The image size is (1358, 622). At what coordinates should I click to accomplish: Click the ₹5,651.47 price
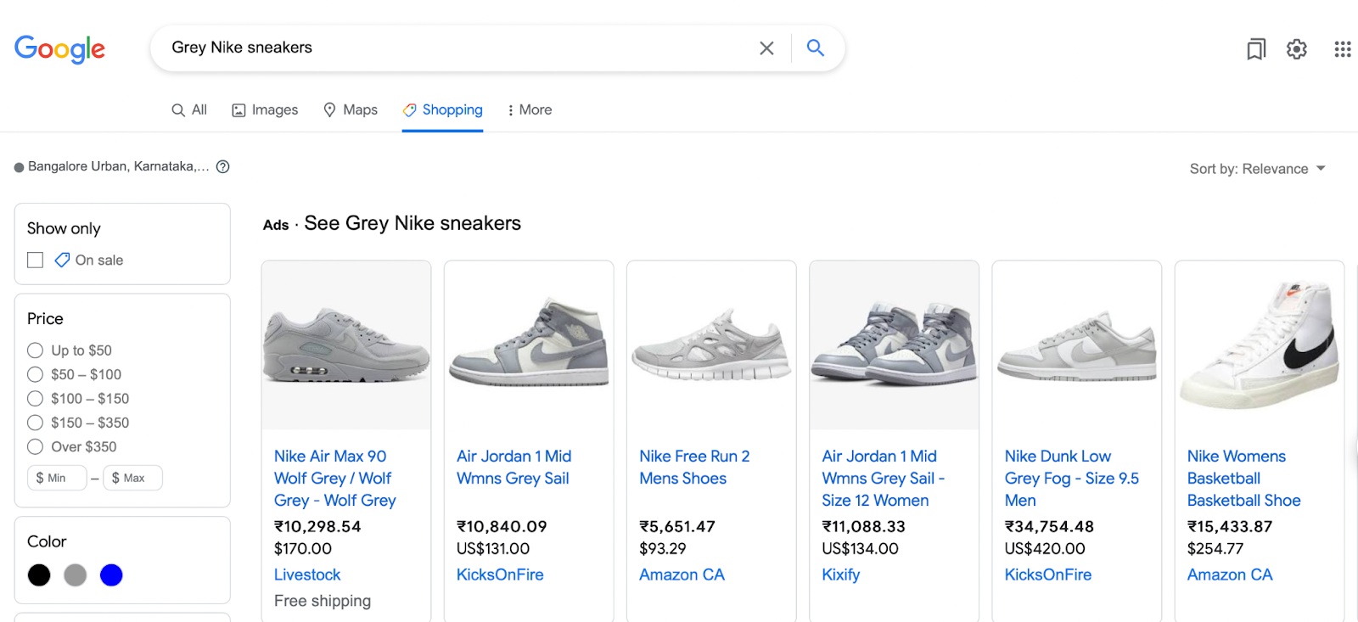pyautogui.click(x=677, y=526)
